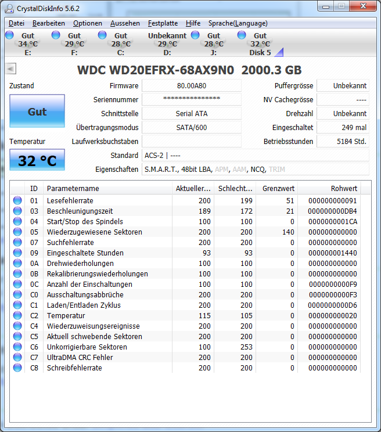Click the status icon for Beschleunigungszeit
This screenshot has width=381, height=432.
17,211
